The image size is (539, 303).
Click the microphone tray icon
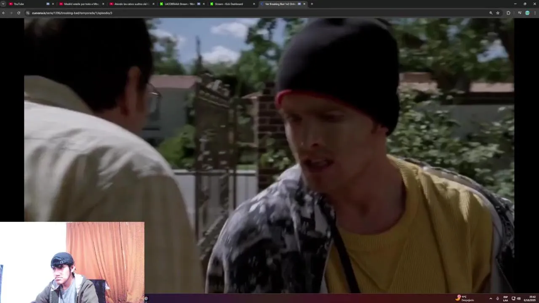point(498,298)
